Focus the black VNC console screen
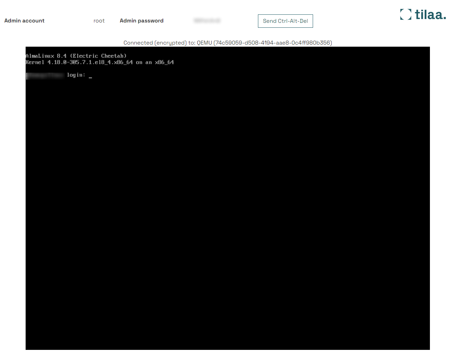Screen dimensions: 458x359 click(x=227, y=198)
